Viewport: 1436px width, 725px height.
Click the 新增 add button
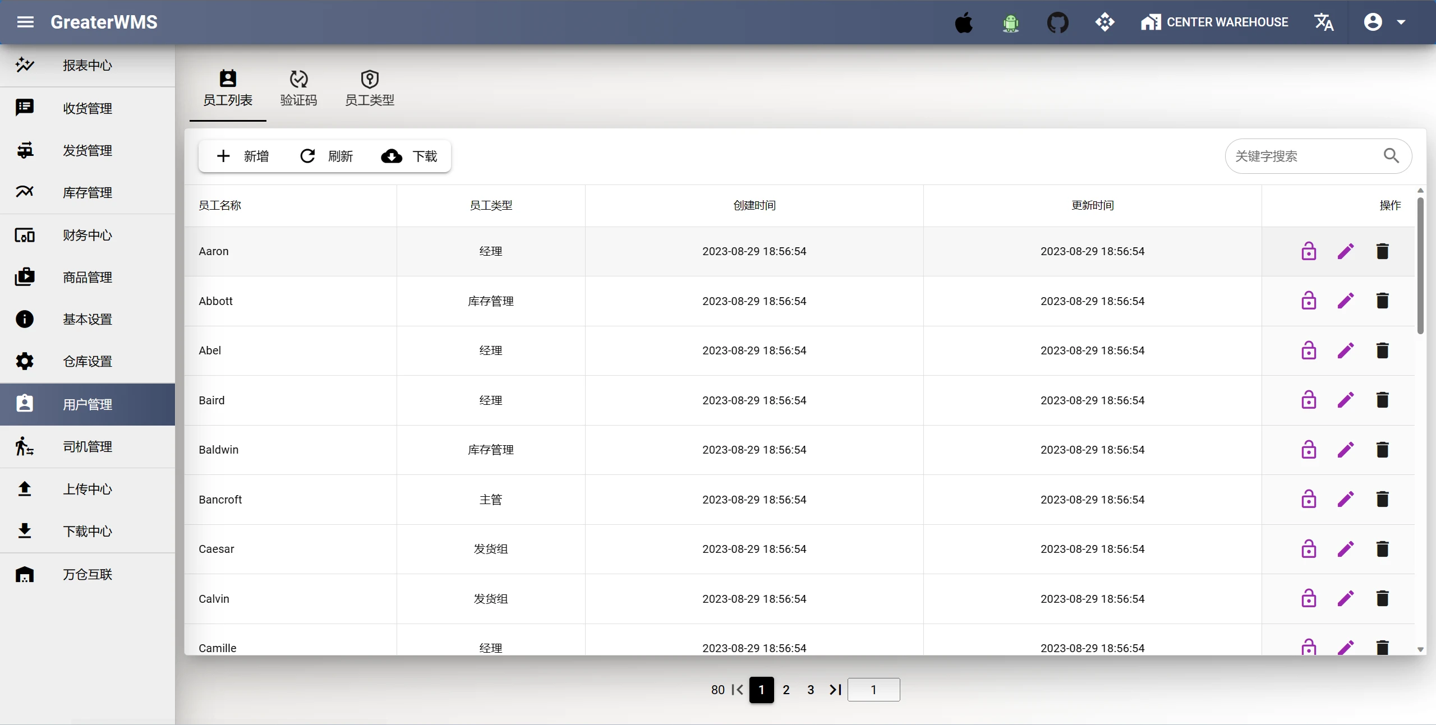[242, 156]
